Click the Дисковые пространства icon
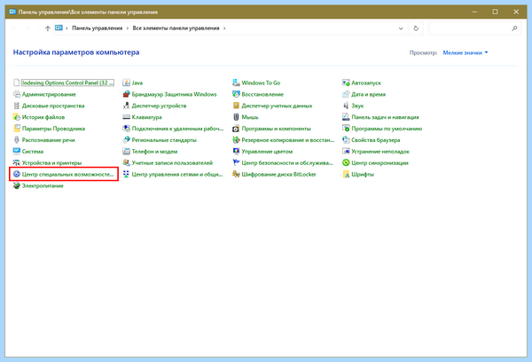This screenshot has height=362, width=532. pyautogui.click(x=17, y=106)
